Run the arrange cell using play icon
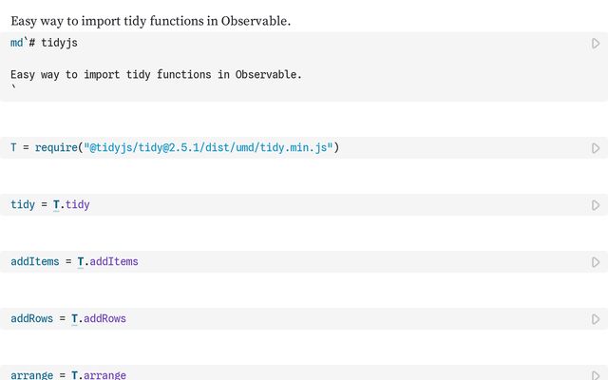The width and height of the screenshot is (608, 380). [596, 375]
